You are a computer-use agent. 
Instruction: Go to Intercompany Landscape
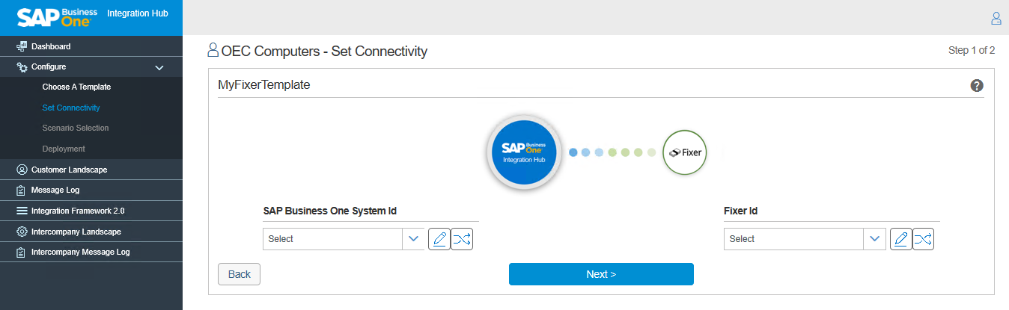coord(76,232)
